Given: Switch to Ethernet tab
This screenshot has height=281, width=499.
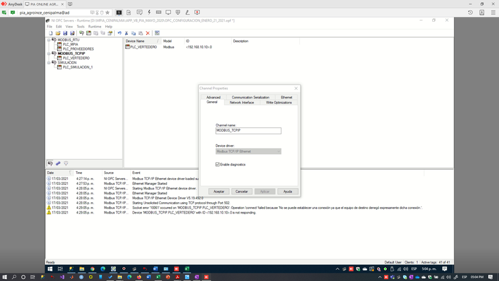Looking at the screenshot, I should (286, 97).
